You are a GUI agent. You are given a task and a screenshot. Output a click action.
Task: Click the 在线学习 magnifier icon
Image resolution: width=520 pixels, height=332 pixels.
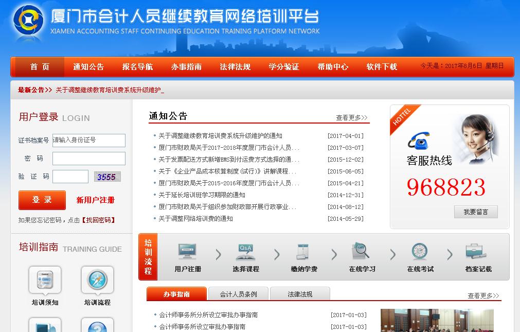point(362,252)
